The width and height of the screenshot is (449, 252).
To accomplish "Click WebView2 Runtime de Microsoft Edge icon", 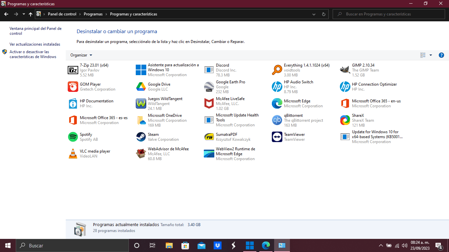I will pyautogui.click(x=209, y=154).
